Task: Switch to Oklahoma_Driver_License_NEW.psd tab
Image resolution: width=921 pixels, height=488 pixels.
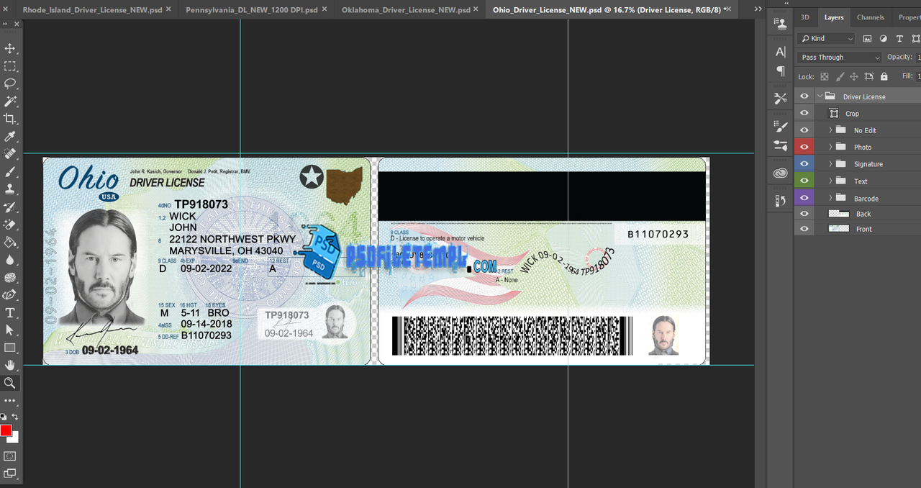Action: click(406, 10)
